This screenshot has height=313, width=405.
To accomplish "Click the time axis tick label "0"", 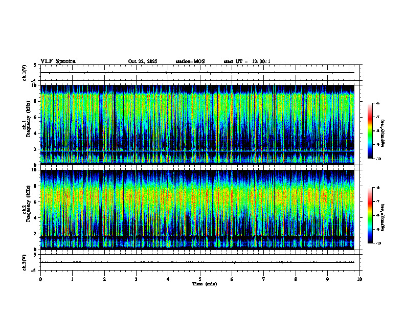I will click(x=40, y=279).
